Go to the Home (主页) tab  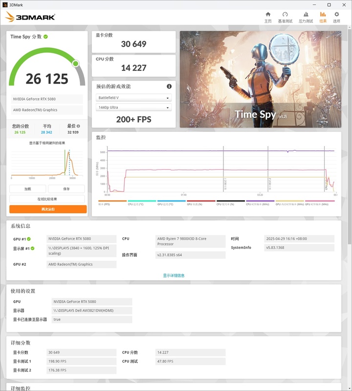tap(268, 17)
